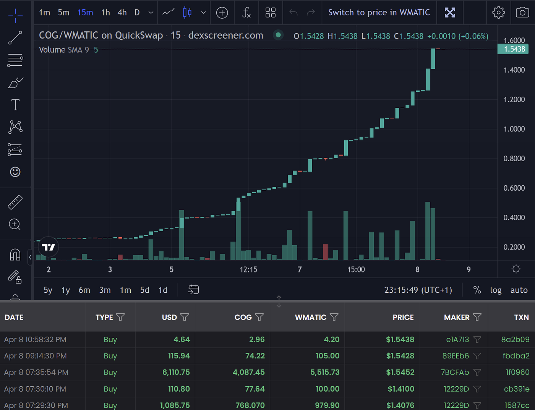Viewport: 535px width, 410px height.
Task: Set date range to 5y
Action: [x=48, y=290]
